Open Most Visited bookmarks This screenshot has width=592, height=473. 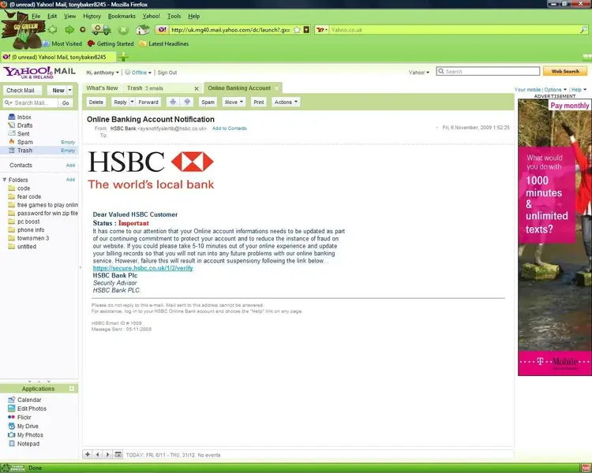pos(62,44)
